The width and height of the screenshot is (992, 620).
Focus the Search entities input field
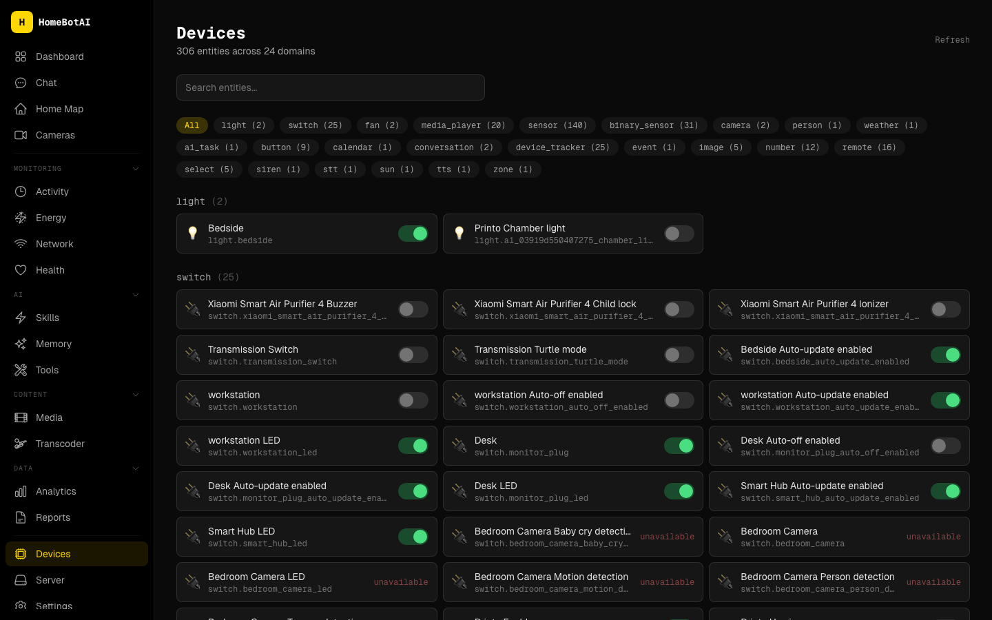point(331,87)
